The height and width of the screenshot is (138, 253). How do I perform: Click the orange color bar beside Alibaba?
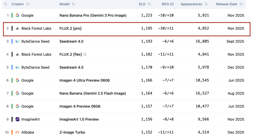coord(12,132)
